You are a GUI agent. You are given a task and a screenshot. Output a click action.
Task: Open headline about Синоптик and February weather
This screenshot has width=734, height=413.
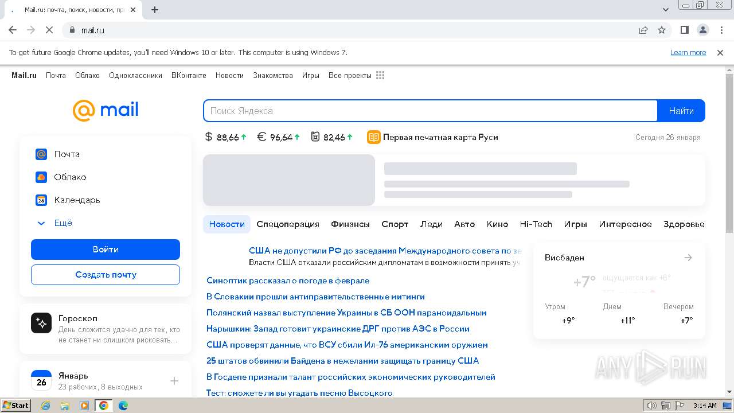[x=288, y=280]
